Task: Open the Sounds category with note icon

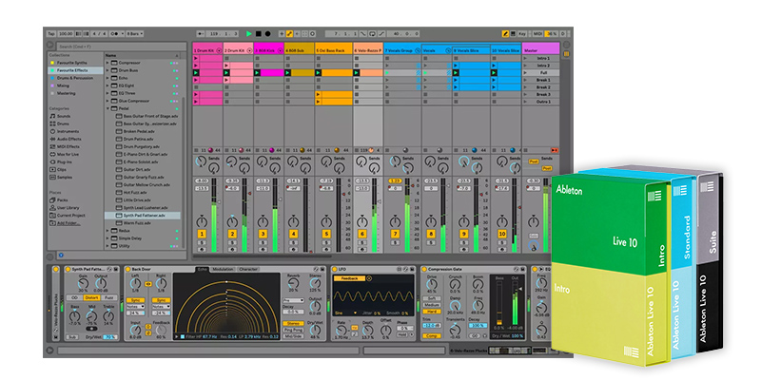Action: (53, 116)
